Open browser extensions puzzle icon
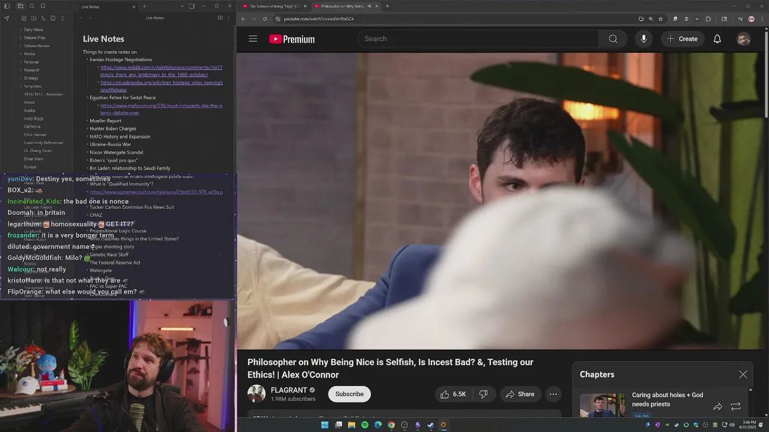Screen dimensions: 769x432 pyautogui.click(x=708, y=19)
